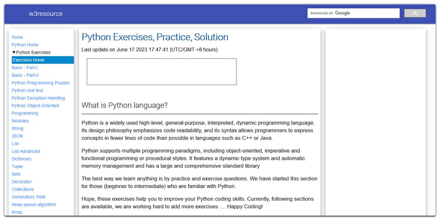Select the Modules exercises link

(x=20, y=121)
